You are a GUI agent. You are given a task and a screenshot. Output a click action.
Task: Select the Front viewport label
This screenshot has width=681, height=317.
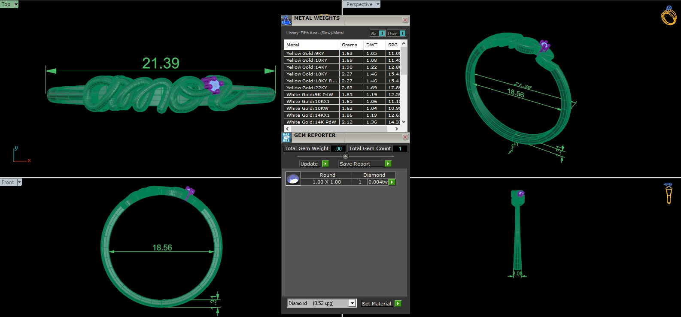click(8, 182)
